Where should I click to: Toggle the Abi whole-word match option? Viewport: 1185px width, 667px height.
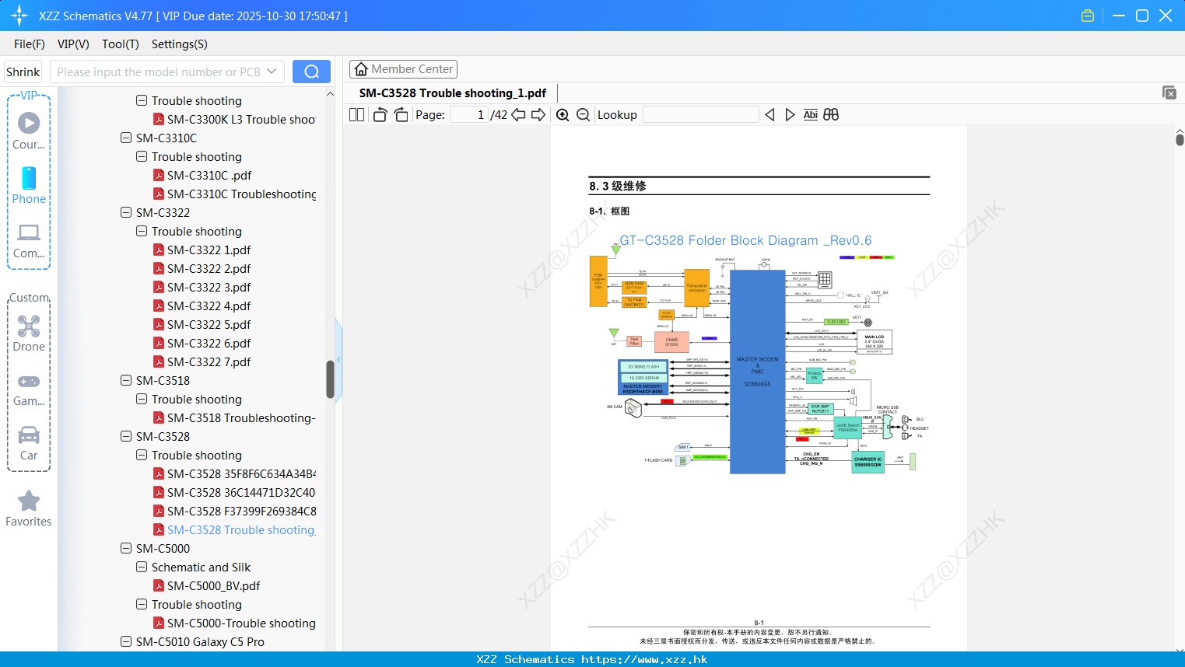[x=810, y=114]
